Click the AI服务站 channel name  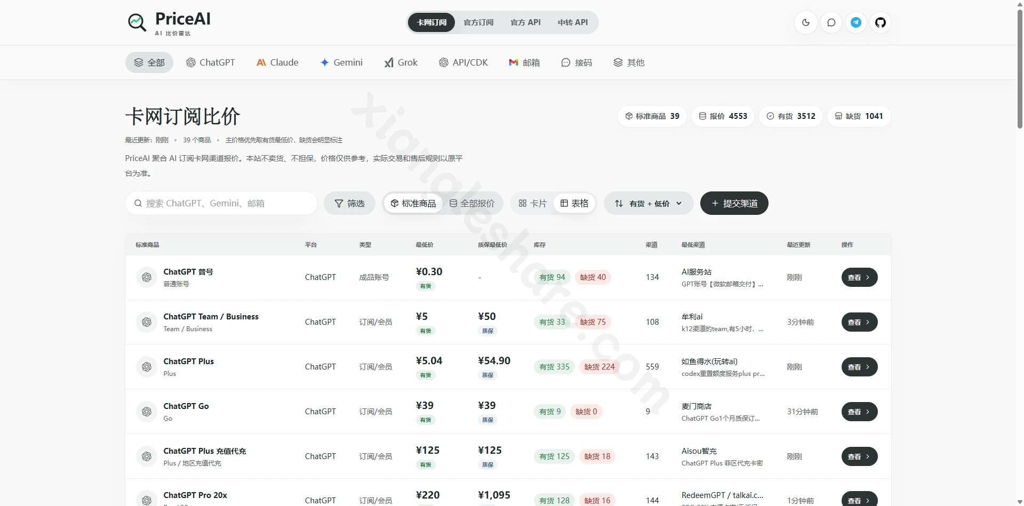click(x=697, y=272)
